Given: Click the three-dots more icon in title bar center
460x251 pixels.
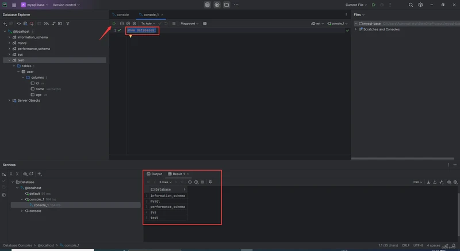Looking at the screenshot, I should pyautogui.click(x=236, y=5).
